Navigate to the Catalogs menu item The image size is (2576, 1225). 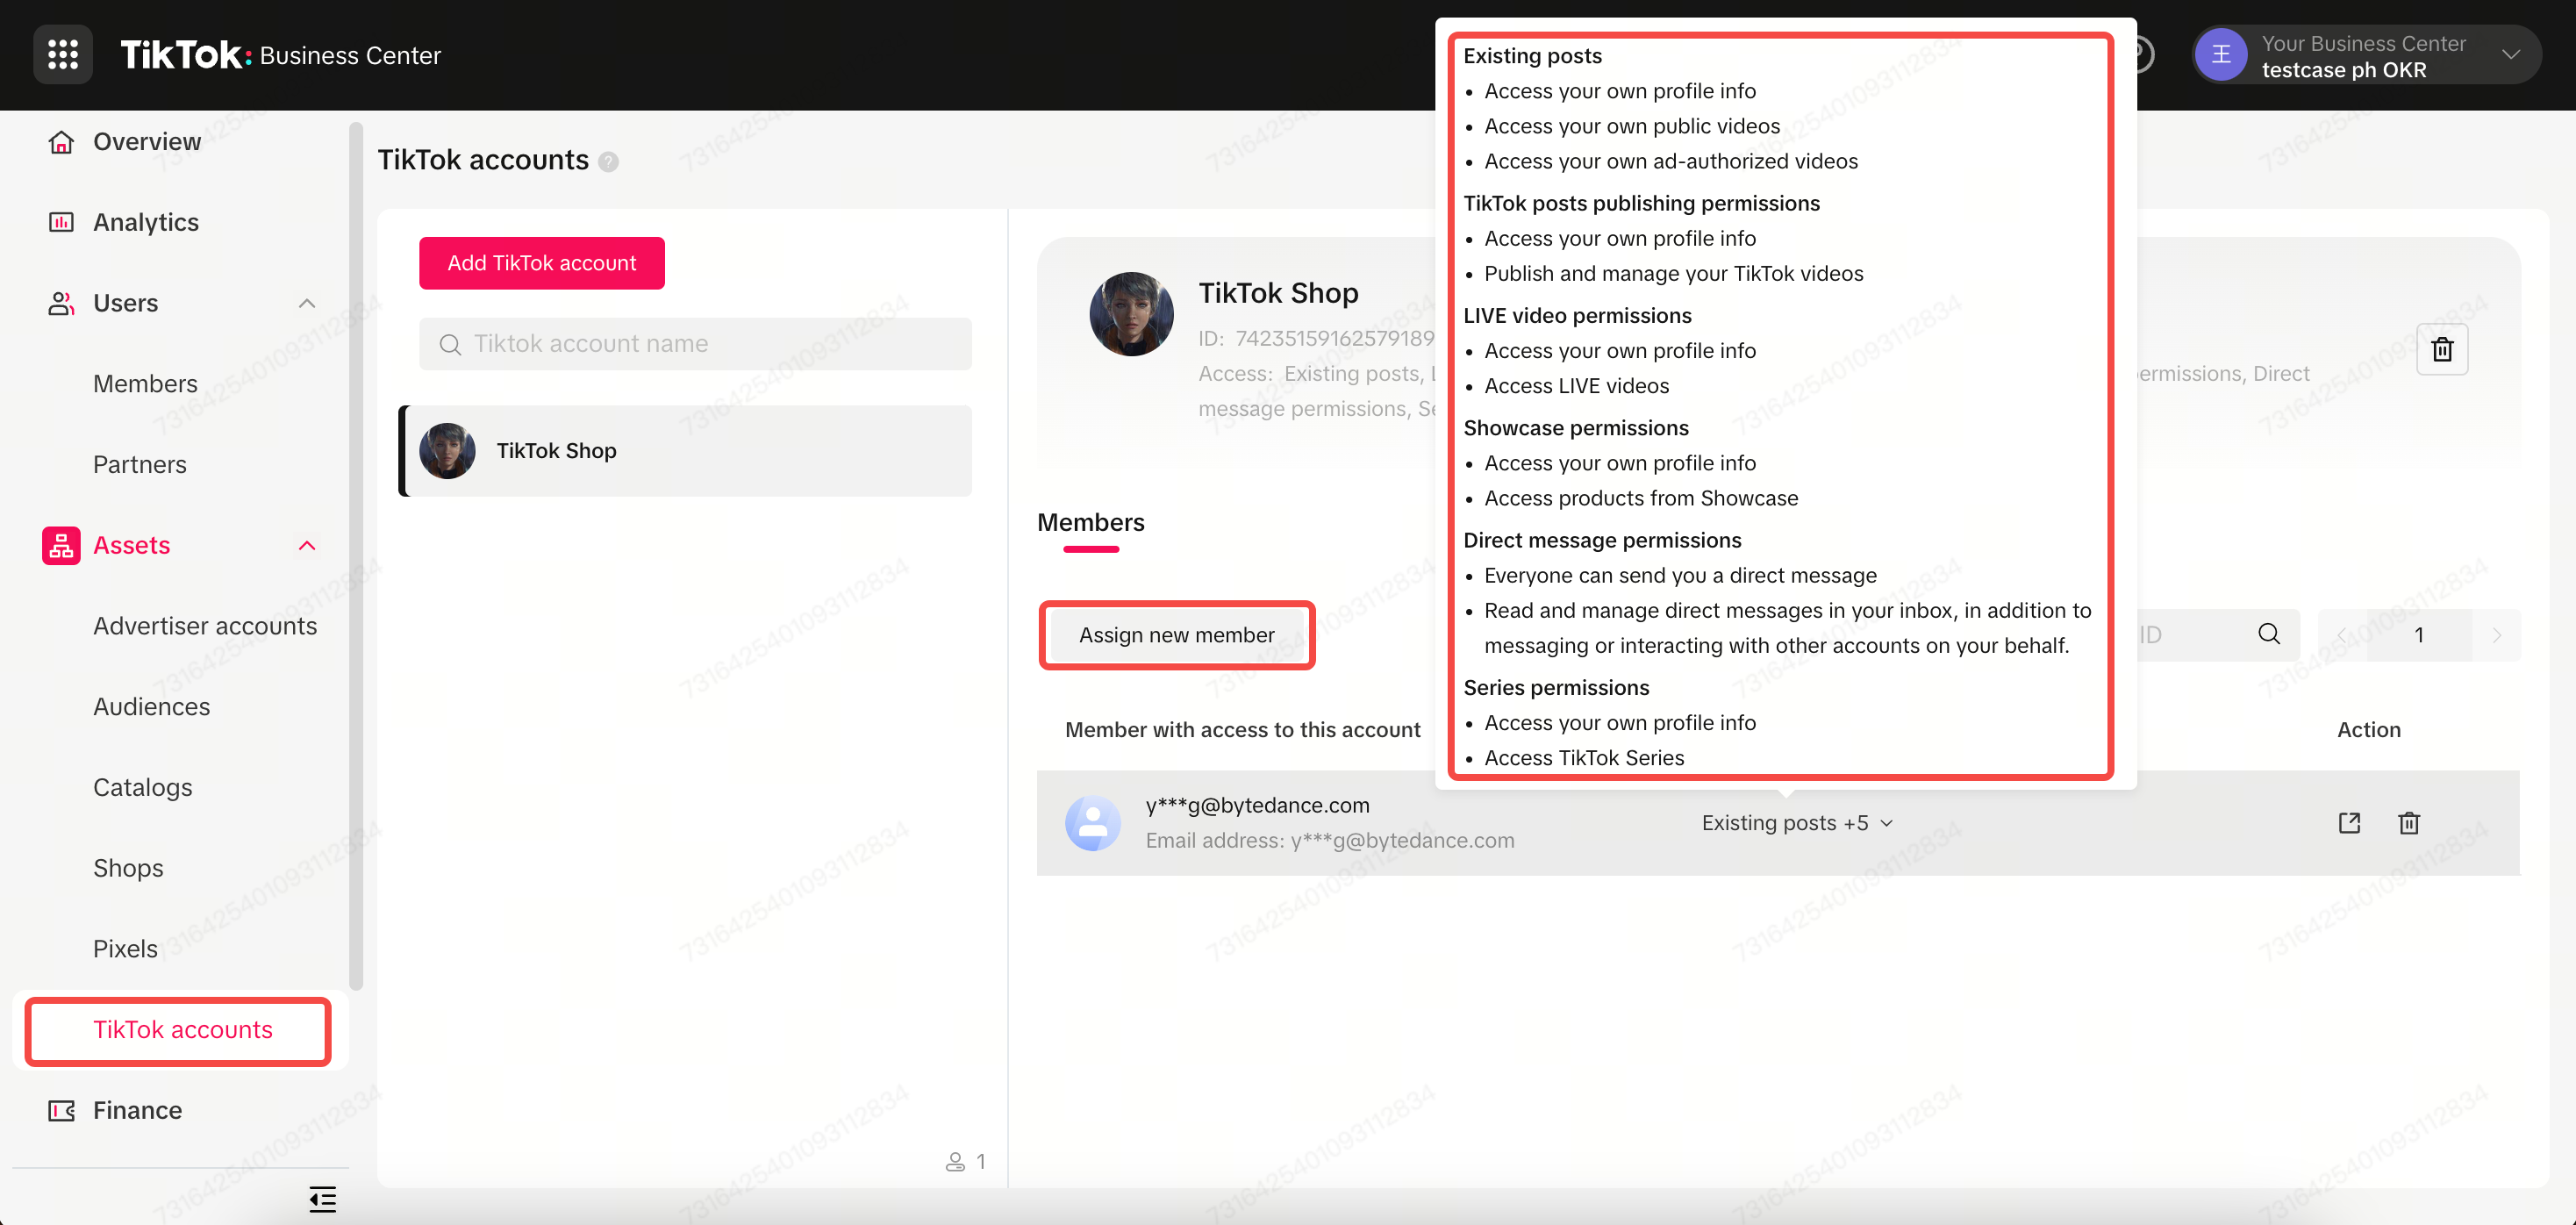[x=143, y=787]
